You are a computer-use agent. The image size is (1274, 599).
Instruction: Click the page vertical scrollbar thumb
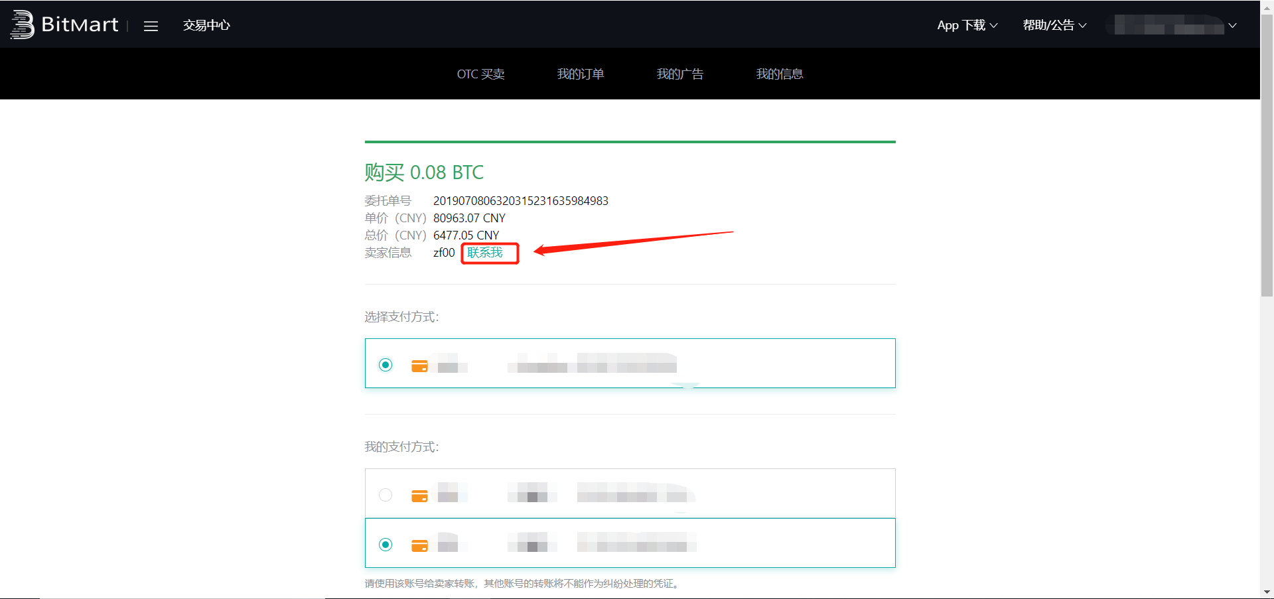(1267, 156)
